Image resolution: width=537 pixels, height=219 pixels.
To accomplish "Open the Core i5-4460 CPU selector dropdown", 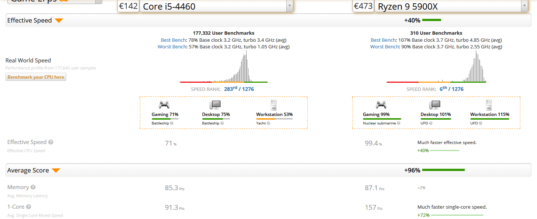I will coord(216,6).
